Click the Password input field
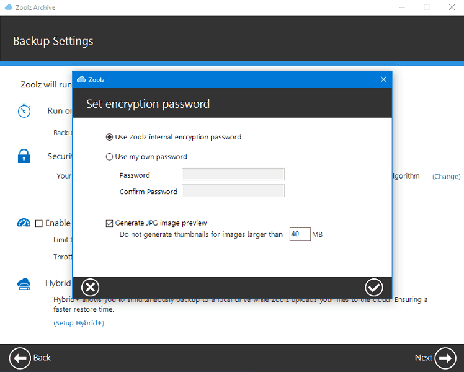This screenshot has height=372, width=464. coord(233,174)
